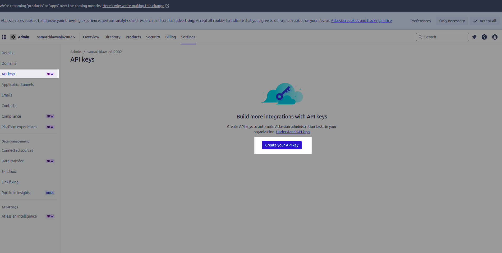
Task: Click the API keys page heading
Action: (x=82, y=59)
